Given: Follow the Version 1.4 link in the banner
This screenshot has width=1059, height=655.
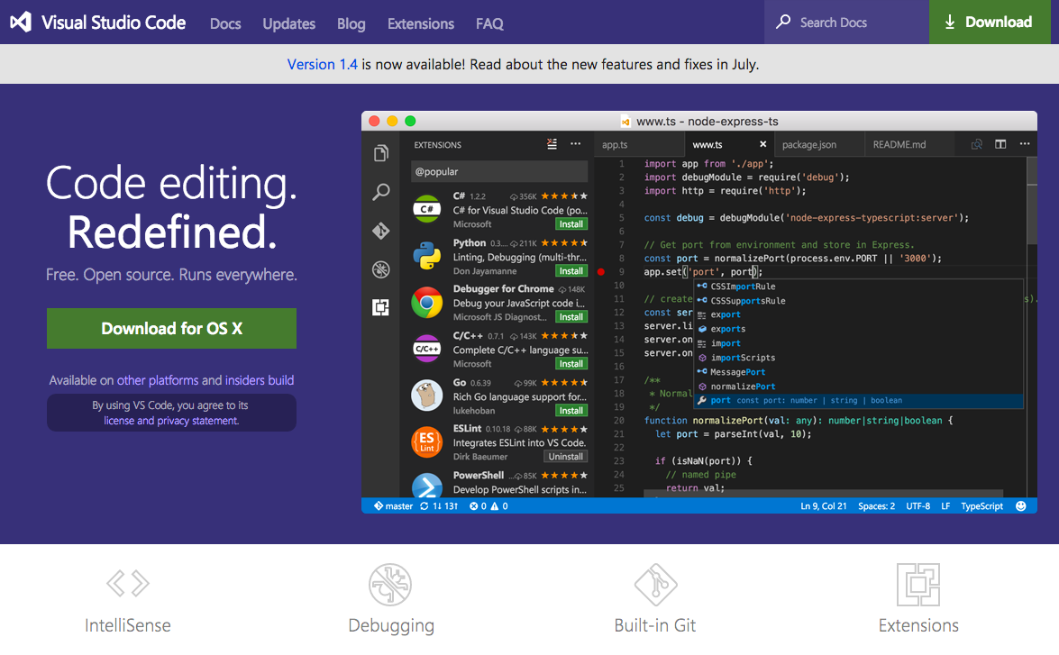Looking at the screenshot, I should 322,64.
